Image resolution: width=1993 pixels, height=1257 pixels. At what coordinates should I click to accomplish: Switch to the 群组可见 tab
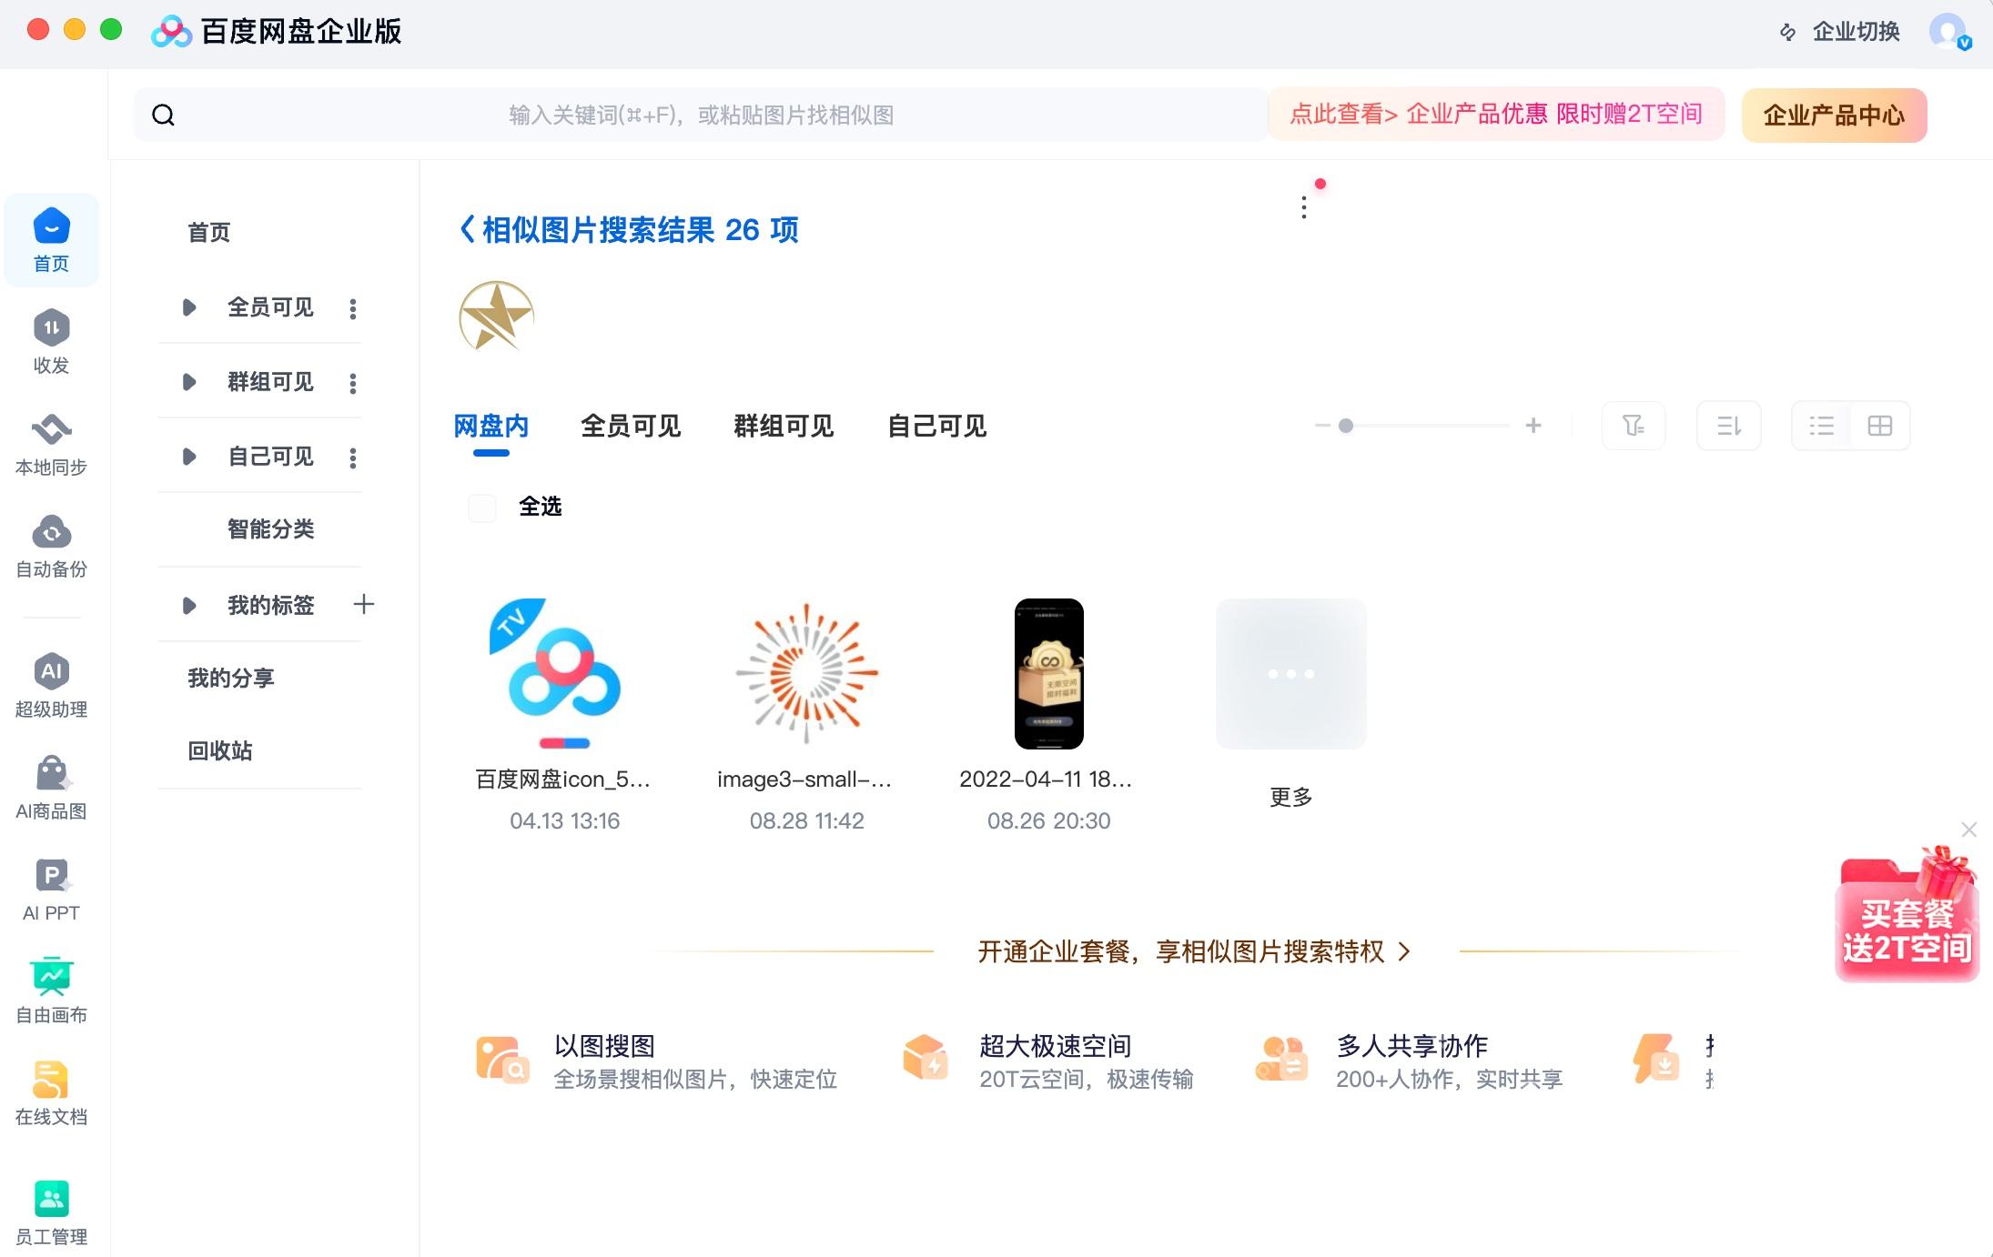pos(784,426)
